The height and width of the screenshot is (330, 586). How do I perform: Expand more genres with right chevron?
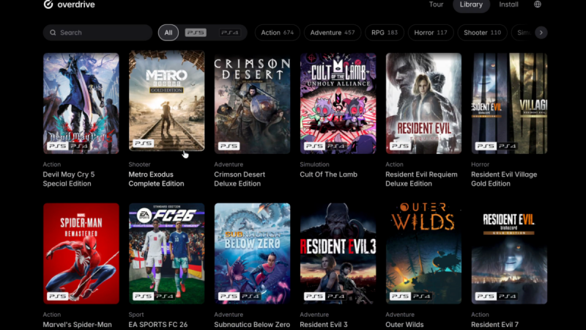point(541,32)
